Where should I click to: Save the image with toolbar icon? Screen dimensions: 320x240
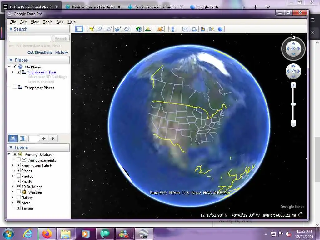203,29
